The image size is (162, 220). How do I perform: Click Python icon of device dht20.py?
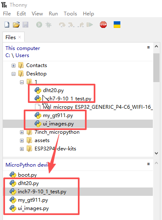13,183
